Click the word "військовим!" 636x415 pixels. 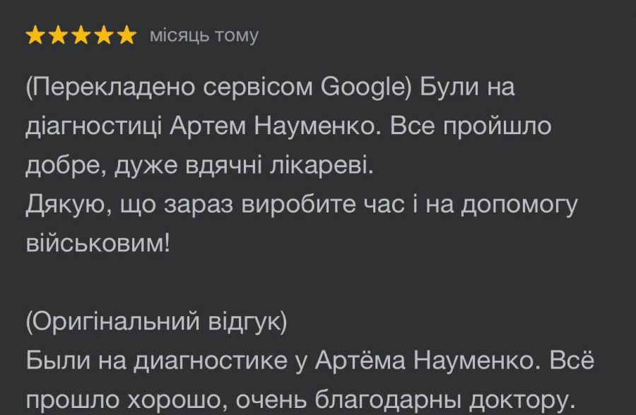tap(98, 243)
